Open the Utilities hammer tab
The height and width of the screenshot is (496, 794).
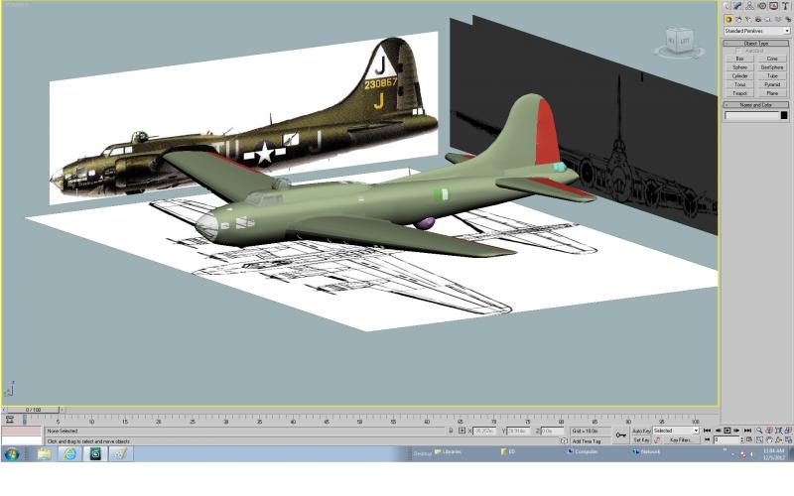coord(785,6)
